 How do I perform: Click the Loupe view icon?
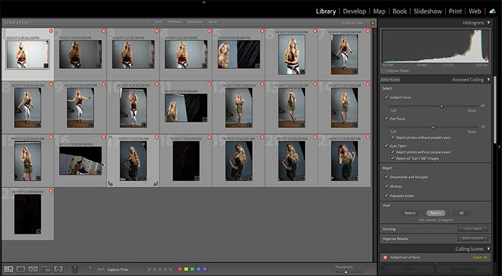tap(21, 269)
